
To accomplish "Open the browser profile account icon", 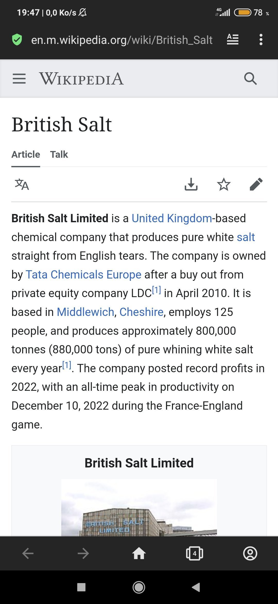I will [x=250, y=553].
